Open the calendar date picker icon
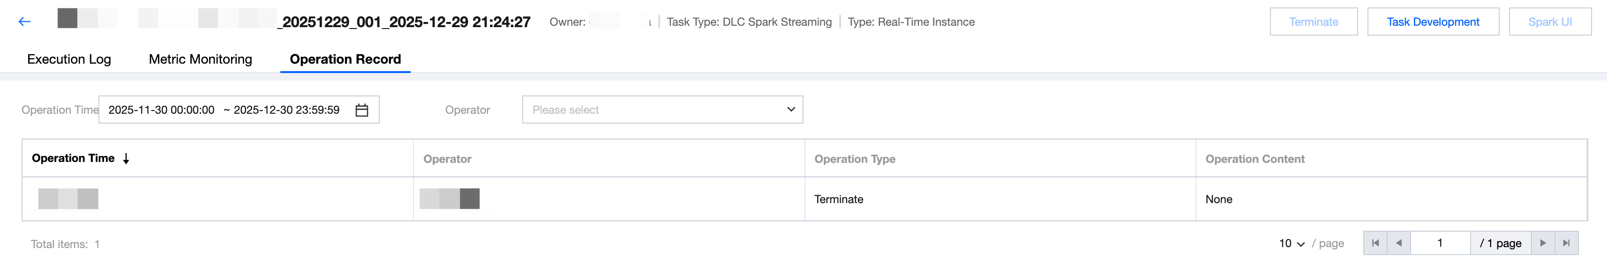 click(362, 110)
